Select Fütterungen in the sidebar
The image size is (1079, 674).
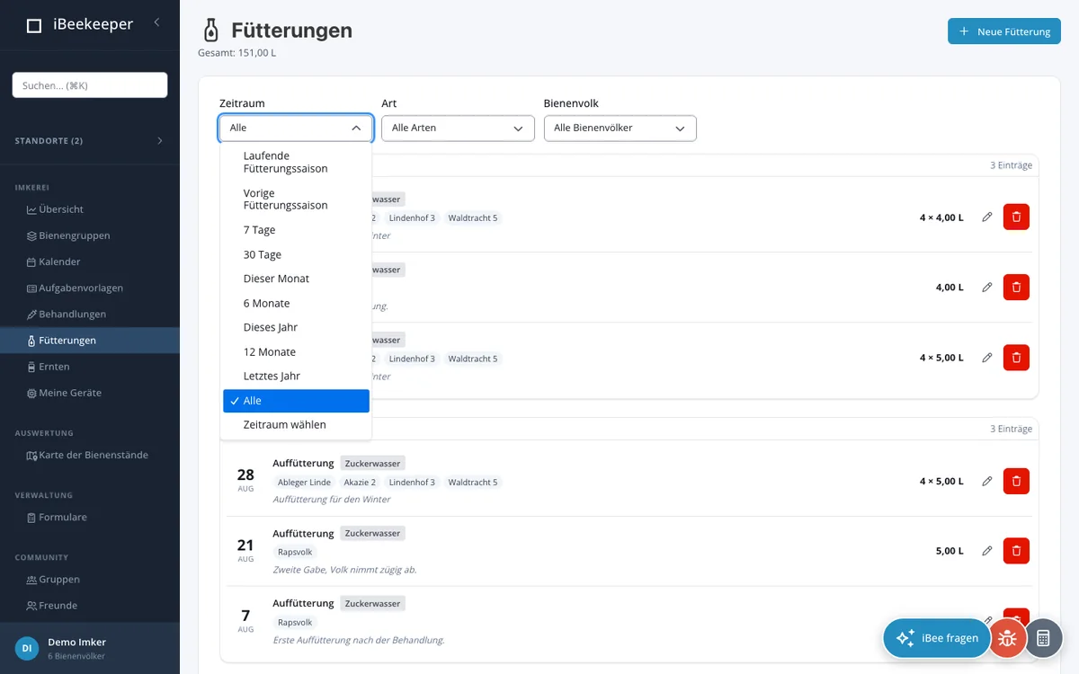pyautogui.click(x=90, y=341)
